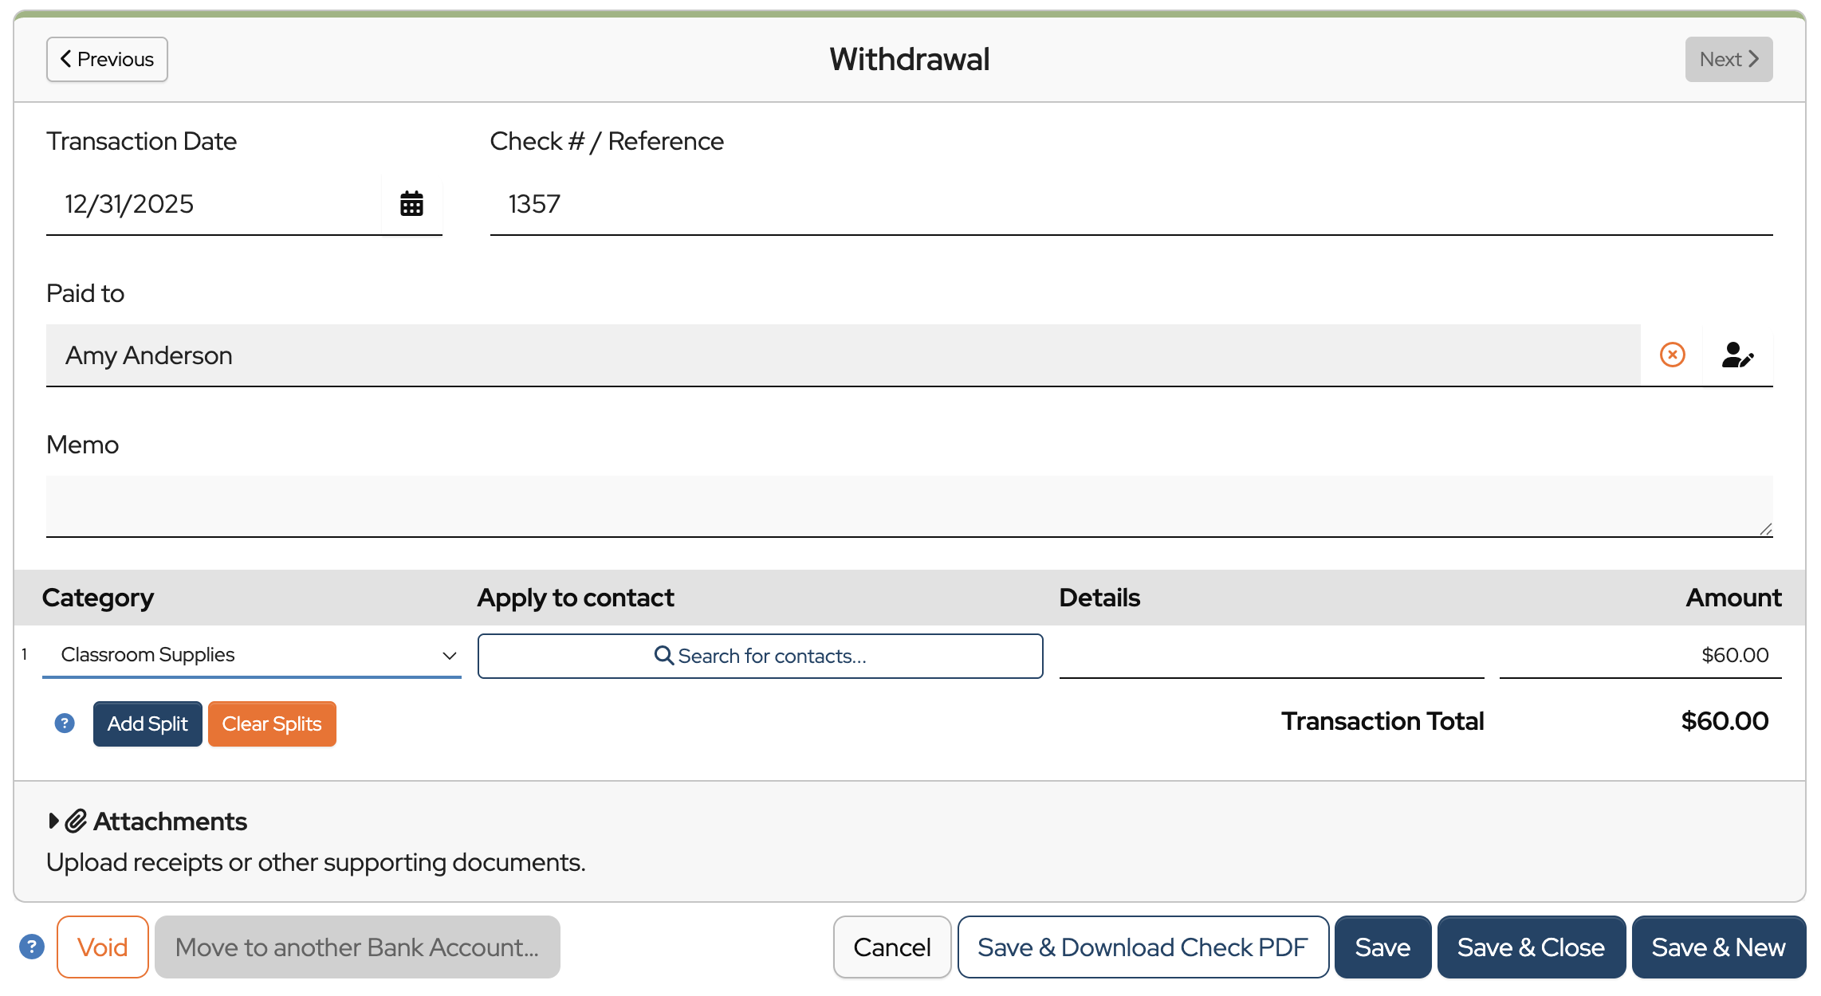Click Save & Close button

1530,947
